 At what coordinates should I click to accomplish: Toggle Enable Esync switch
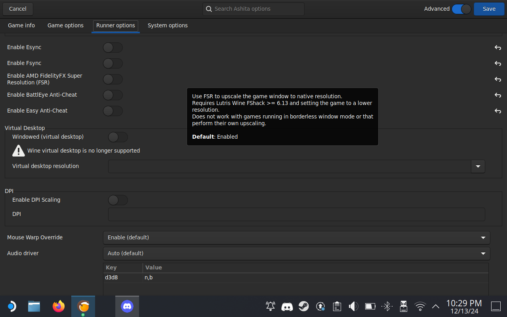pyautogui.click(x=113, y=48)
